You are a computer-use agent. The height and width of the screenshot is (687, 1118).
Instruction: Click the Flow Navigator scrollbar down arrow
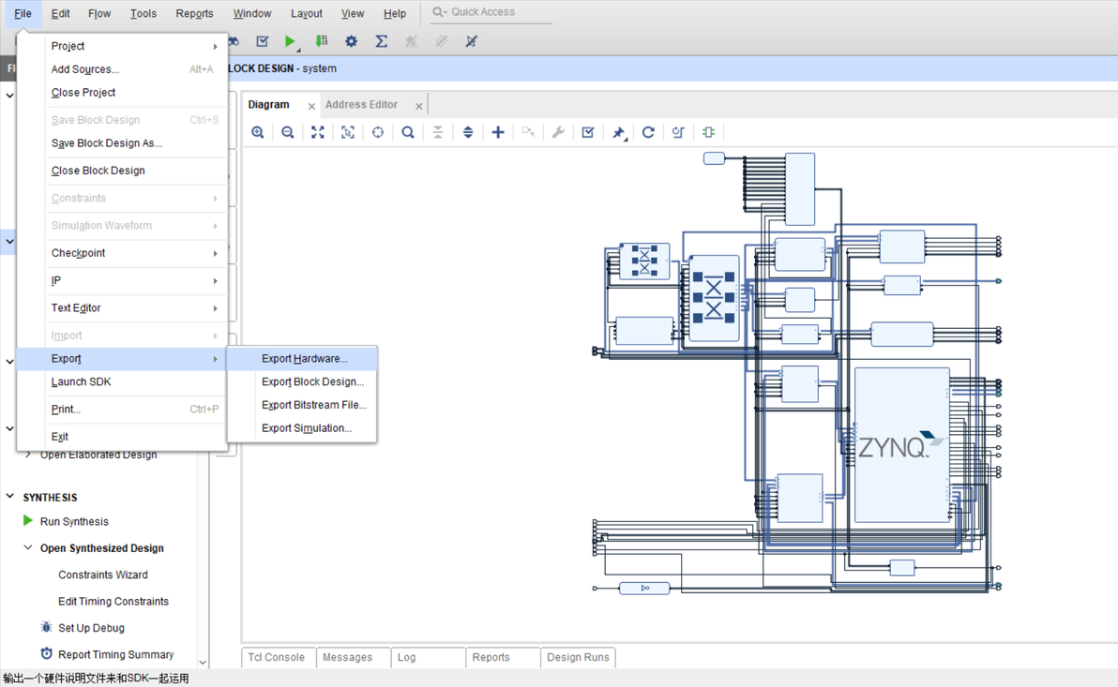203,662
